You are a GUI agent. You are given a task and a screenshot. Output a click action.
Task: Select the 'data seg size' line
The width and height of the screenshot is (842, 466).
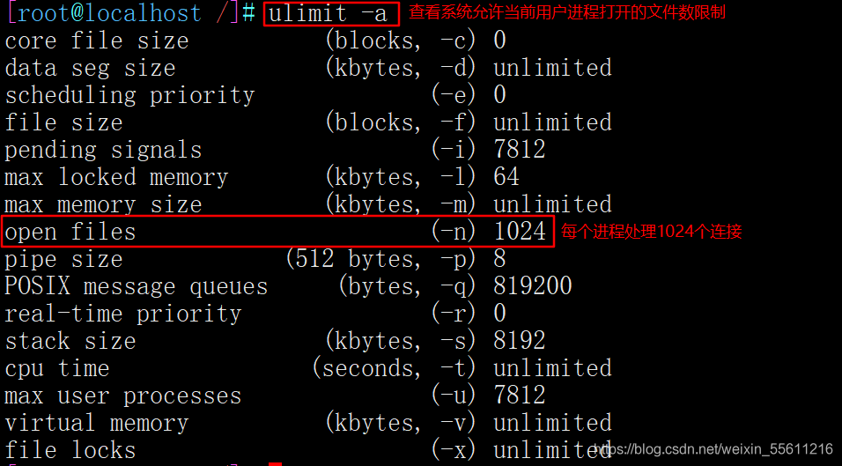[x=308, y=68]
